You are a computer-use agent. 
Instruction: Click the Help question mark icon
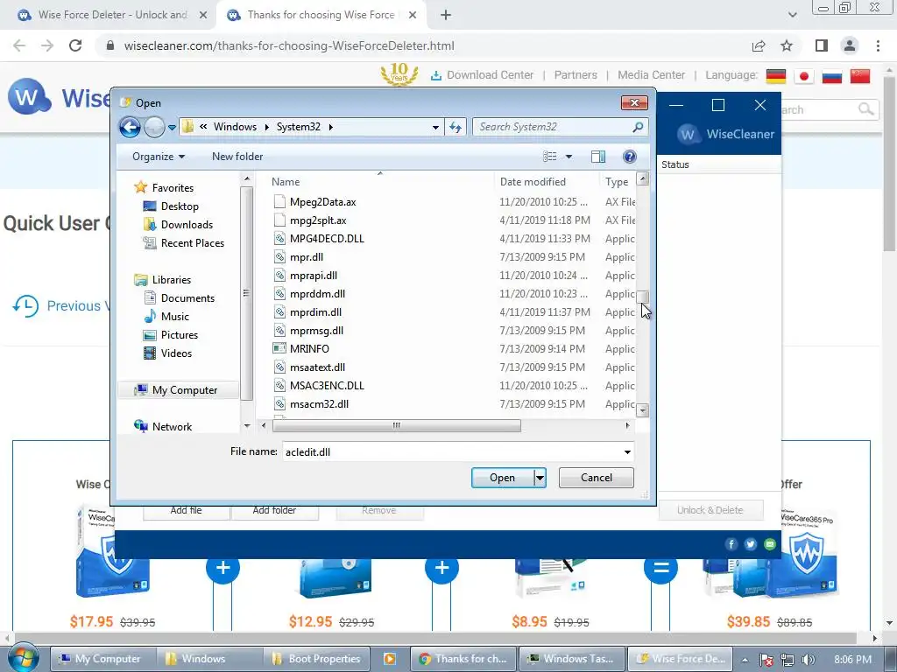pos(629,157)
